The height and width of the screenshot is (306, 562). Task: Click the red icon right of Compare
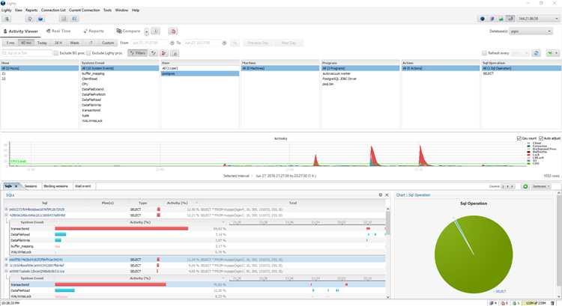[173, 31]
